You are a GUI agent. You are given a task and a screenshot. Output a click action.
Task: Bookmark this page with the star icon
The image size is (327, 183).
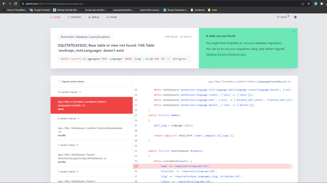[x=309, y=4]
